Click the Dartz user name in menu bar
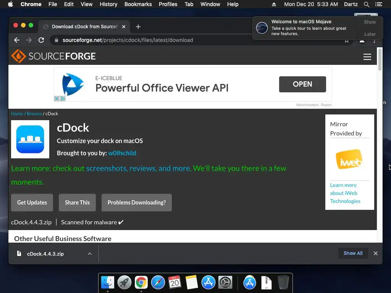The height and width of the screenshot is (293, 391). [x=351, y=4]
